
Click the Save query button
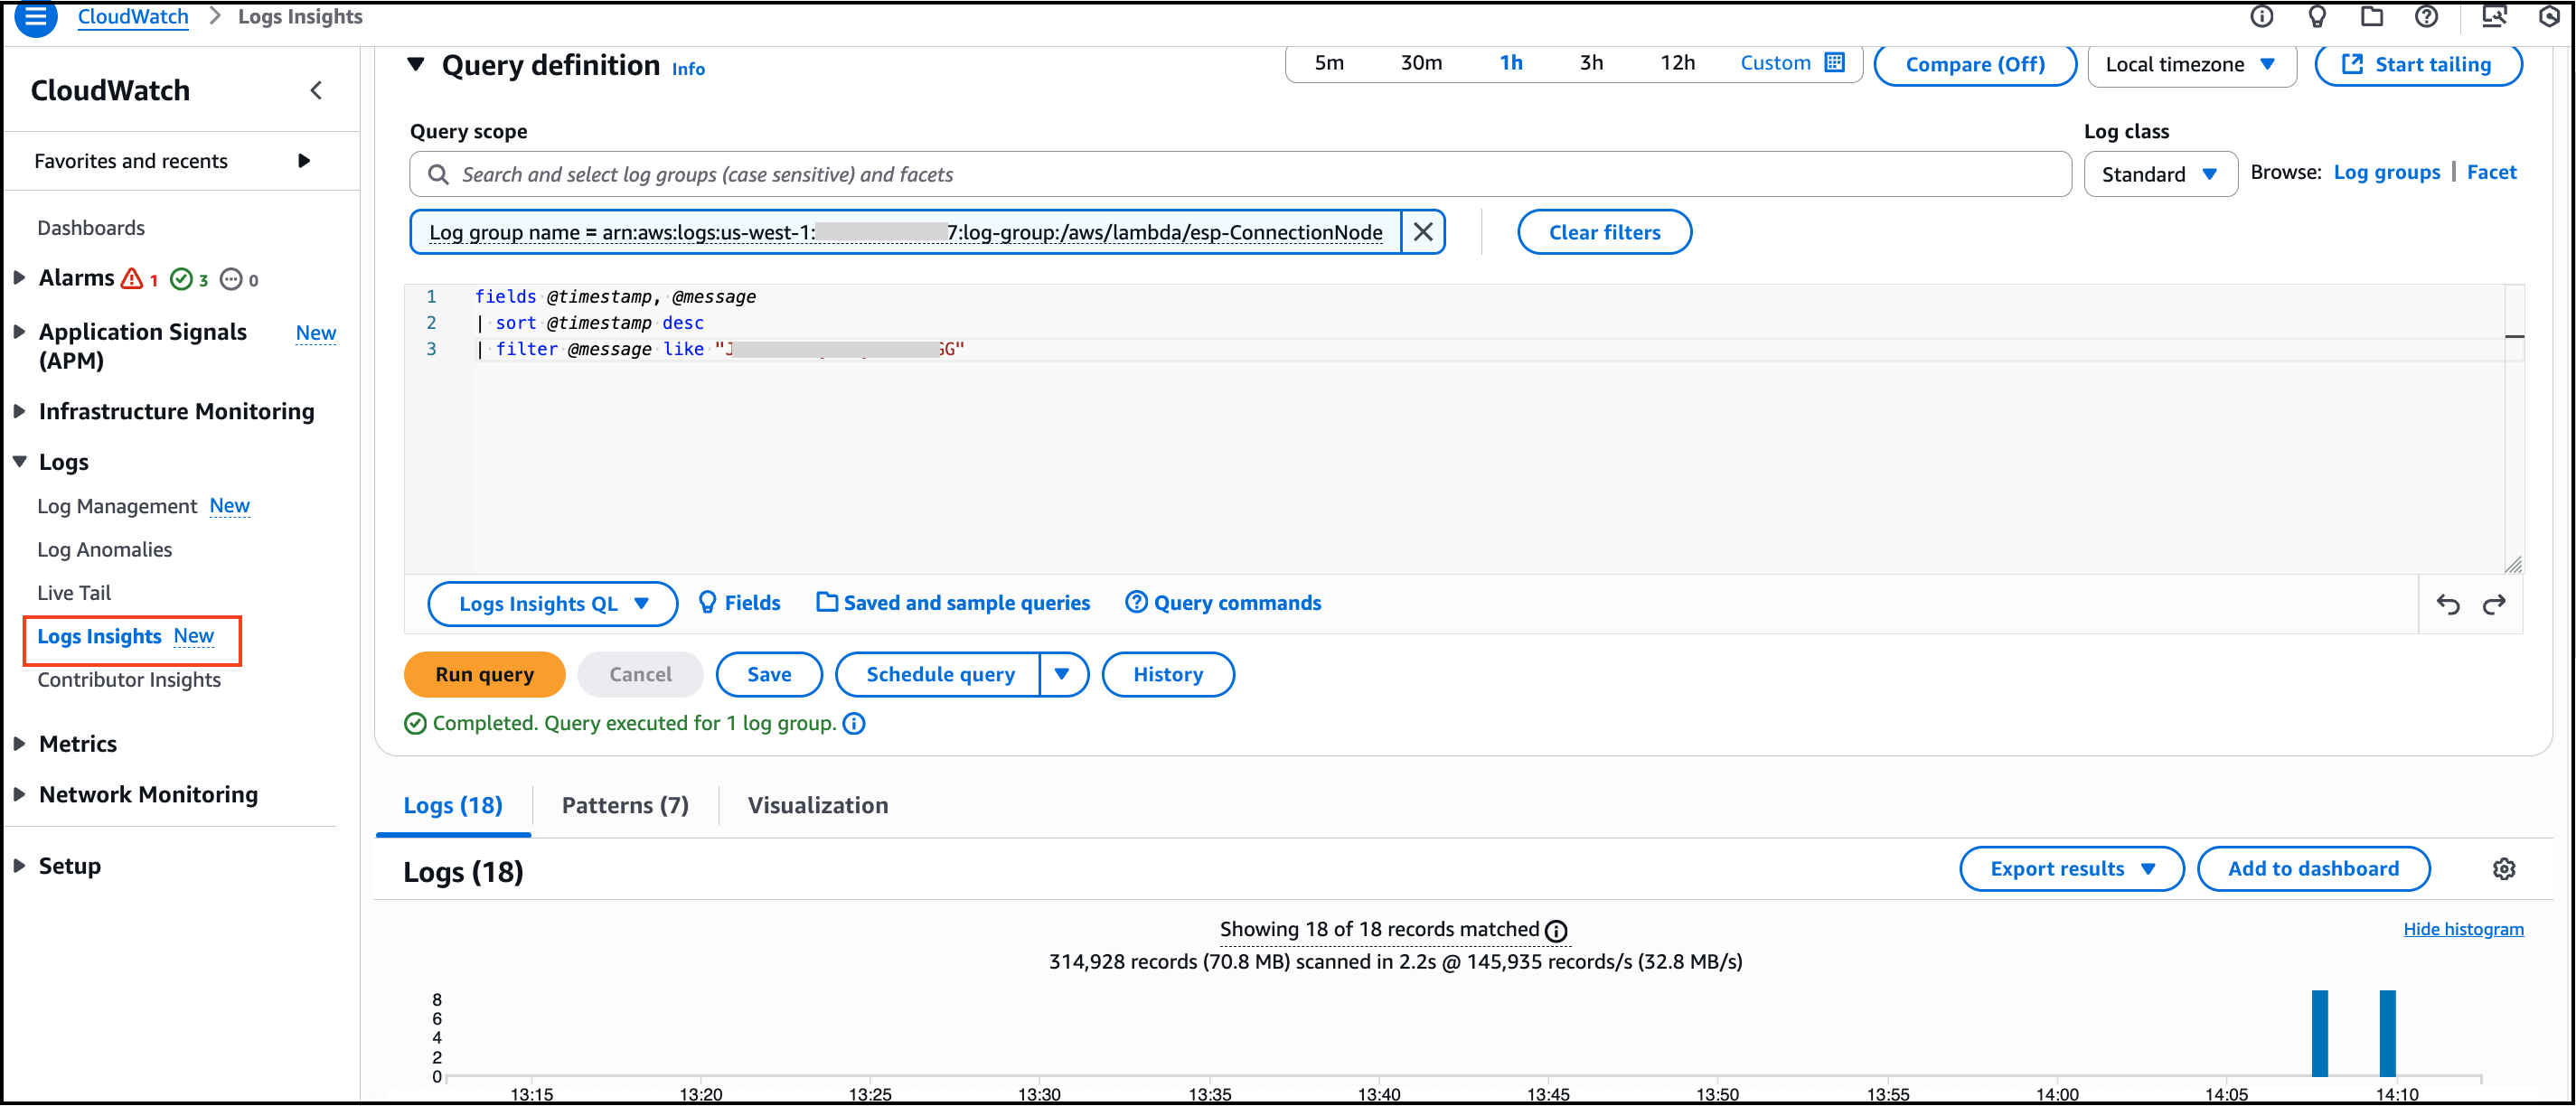769,675
